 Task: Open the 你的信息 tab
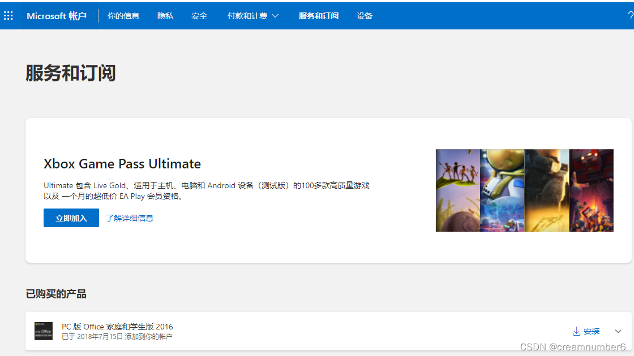click(x=123, y=16)
